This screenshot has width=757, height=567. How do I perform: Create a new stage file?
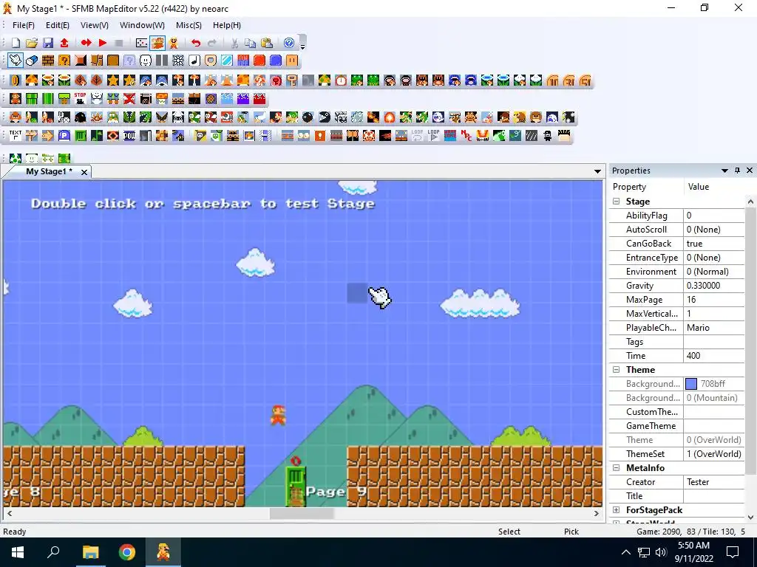(16, 43)
